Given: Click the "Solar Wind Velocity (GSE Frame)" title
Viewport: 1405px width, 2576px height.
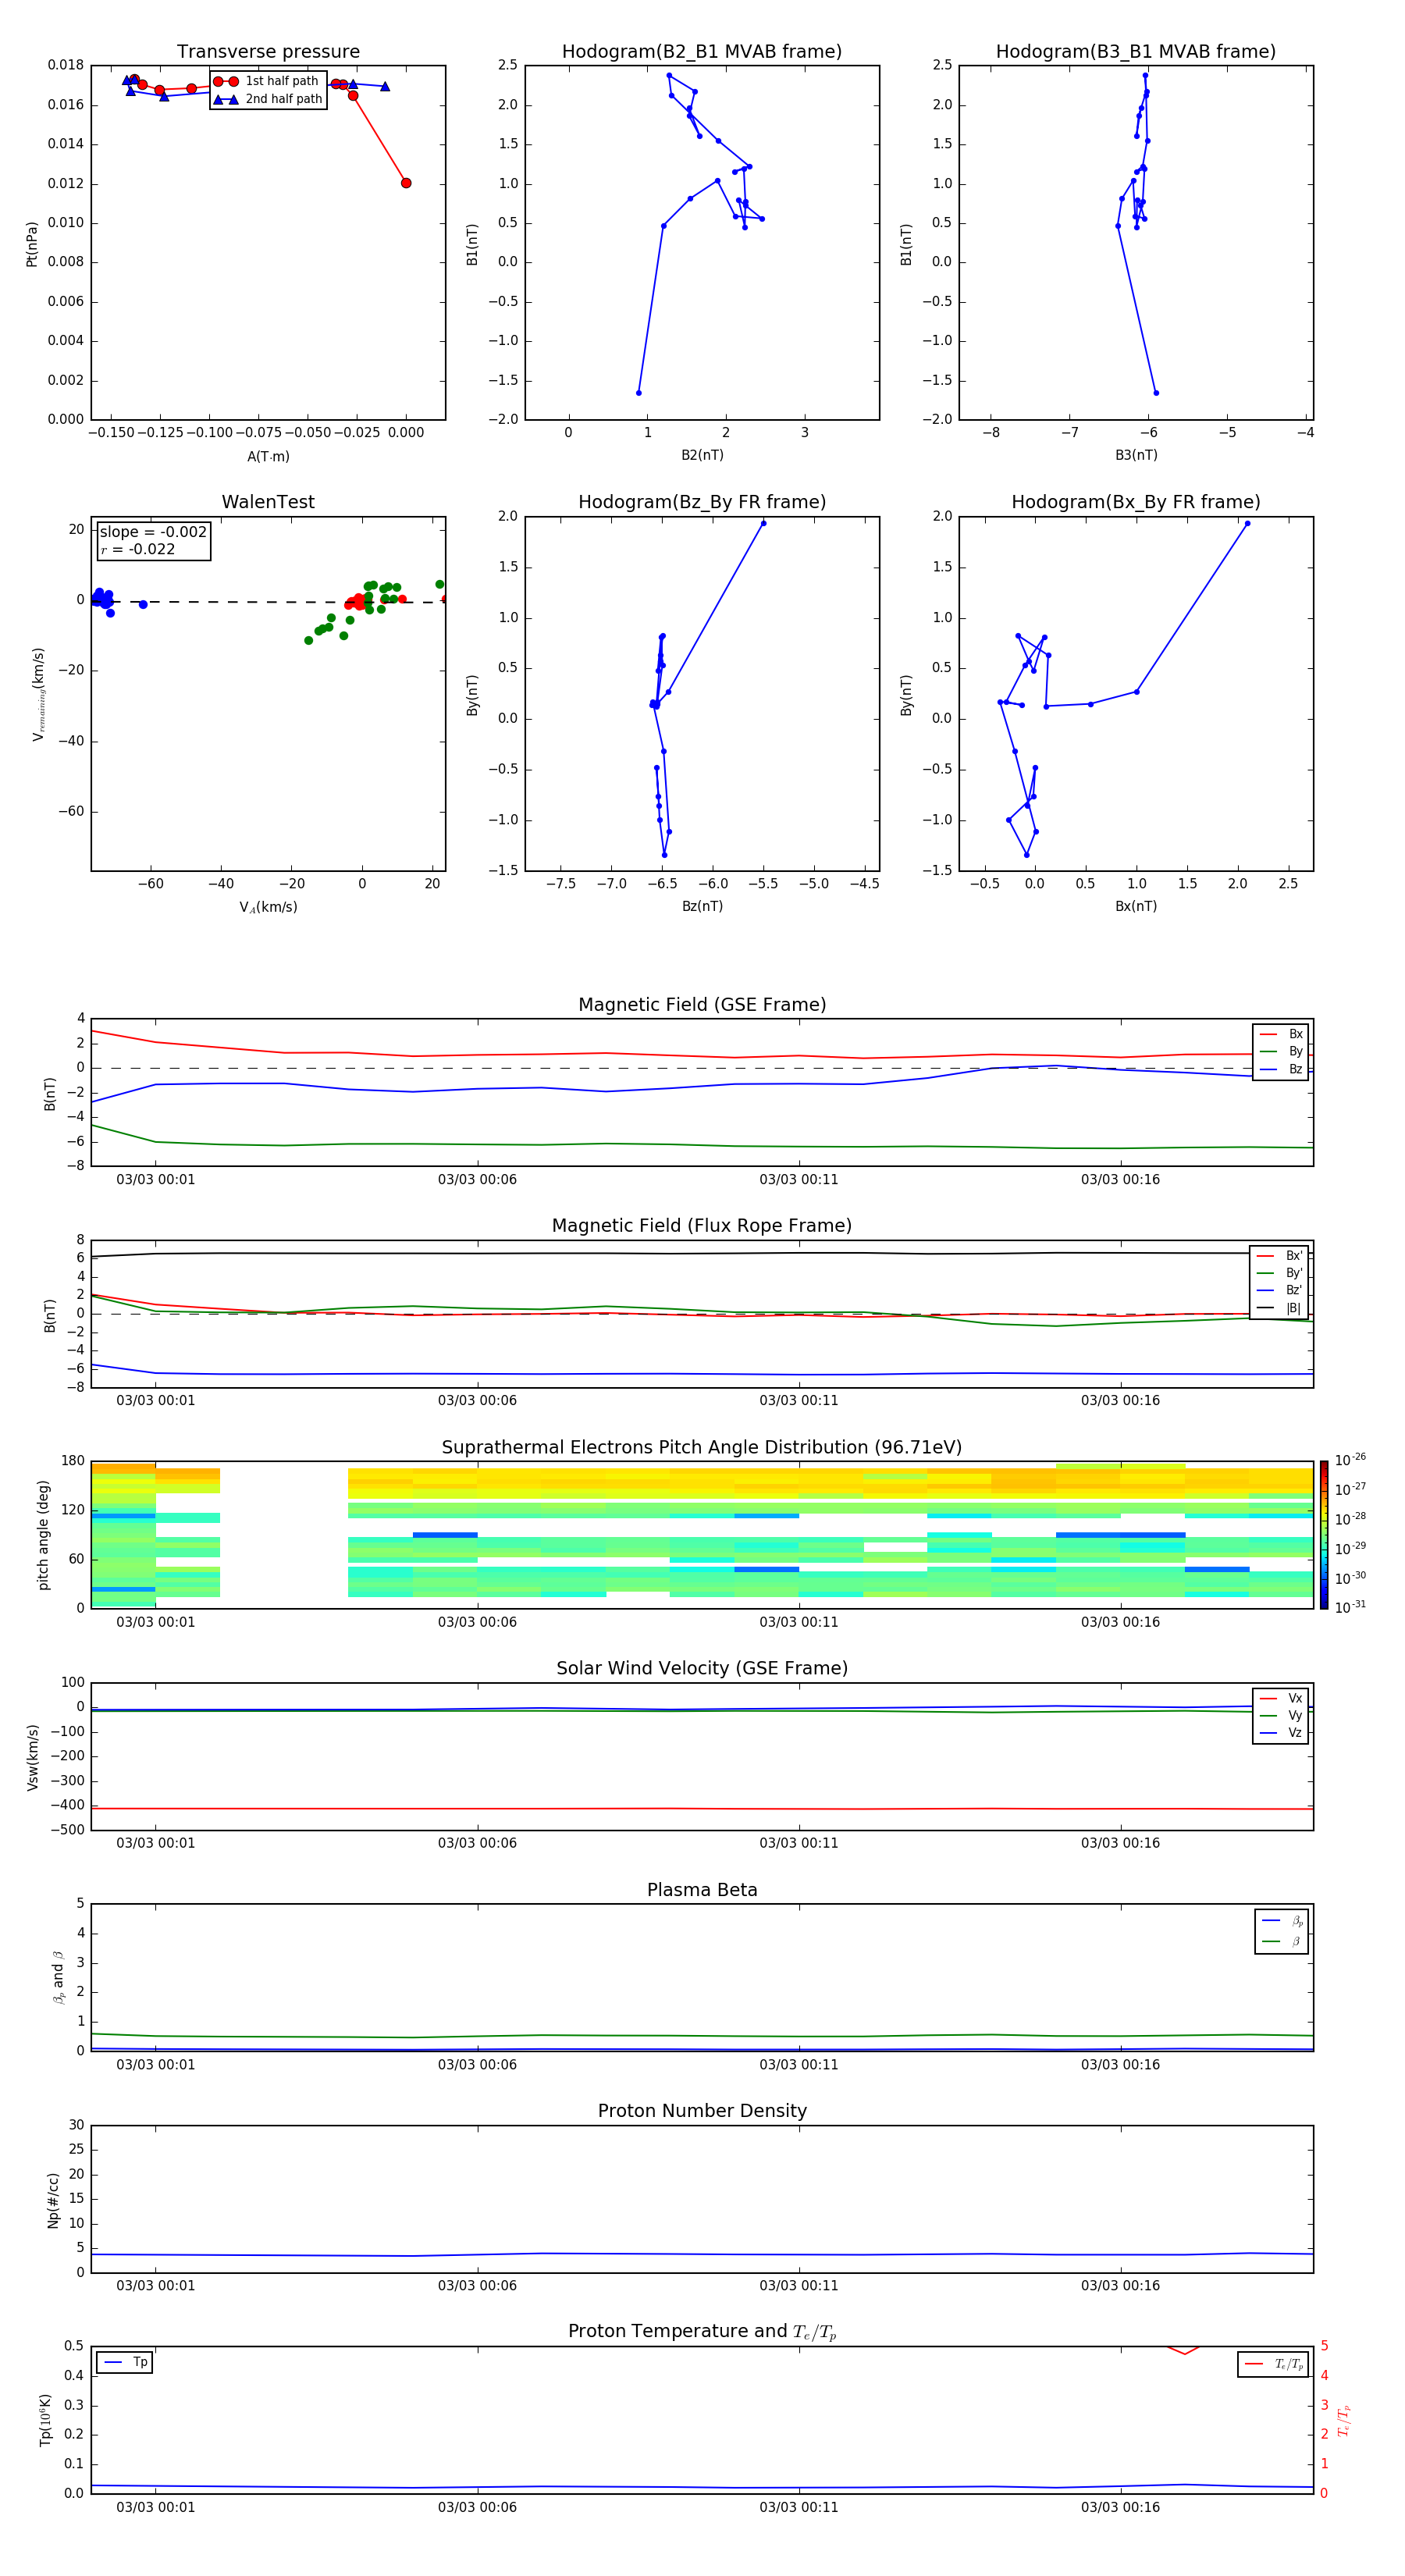Looking at the screenshot, I should [702, 1669].
